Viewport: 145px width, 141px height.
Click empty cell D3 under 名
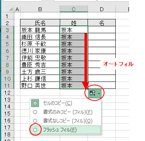(101, 30)
